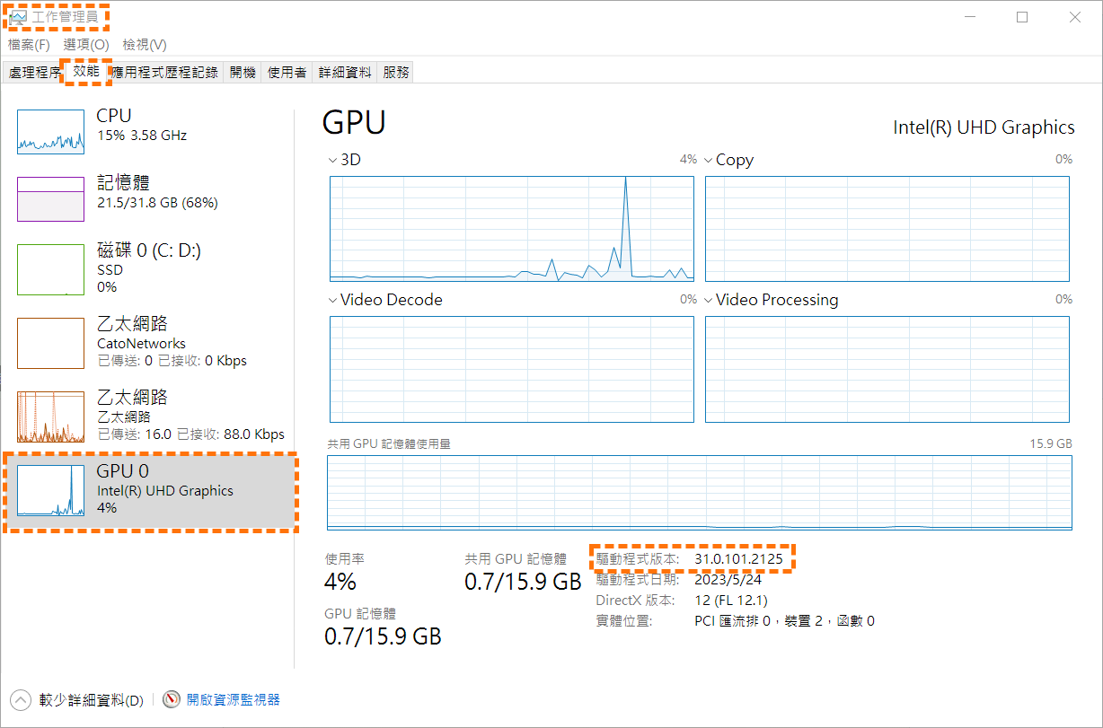This screenshot has height=728, width=1103.
Task: Switch to the 處理程序 tab
Action: (35, 73)
